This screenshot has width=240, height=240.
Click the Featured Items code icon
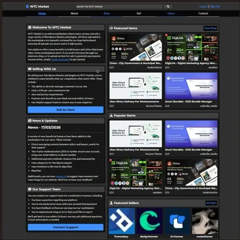111,28
